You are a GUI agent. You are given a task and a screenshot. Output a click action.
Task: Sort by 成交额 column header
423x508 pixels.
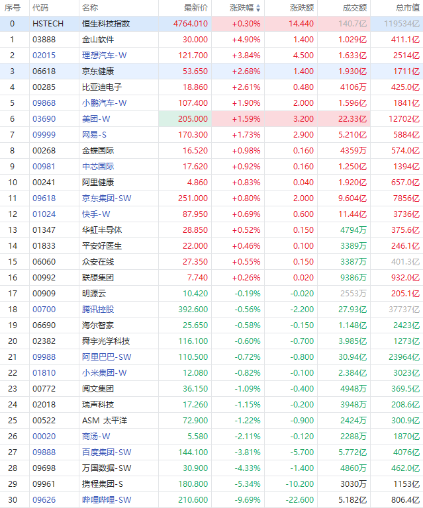(355, 8)
